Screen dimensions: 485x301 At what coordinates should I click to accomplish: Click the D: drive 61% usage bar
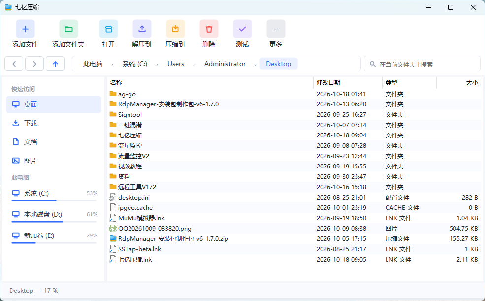(54, 222)
